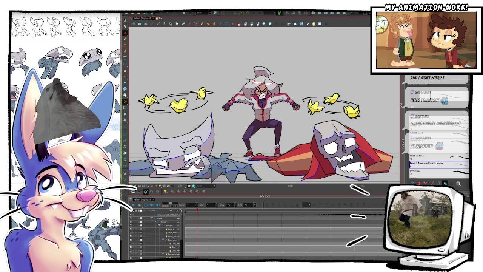
Task: Open the Timeline view hamburger menu
Action: (x=131, y=199)
